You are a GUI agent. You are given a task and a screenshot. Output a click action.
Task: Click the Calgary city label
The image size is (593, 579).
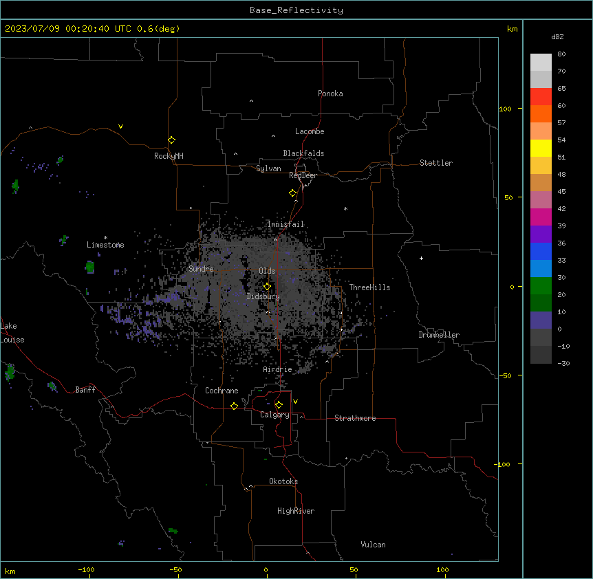tap(274, 415)
